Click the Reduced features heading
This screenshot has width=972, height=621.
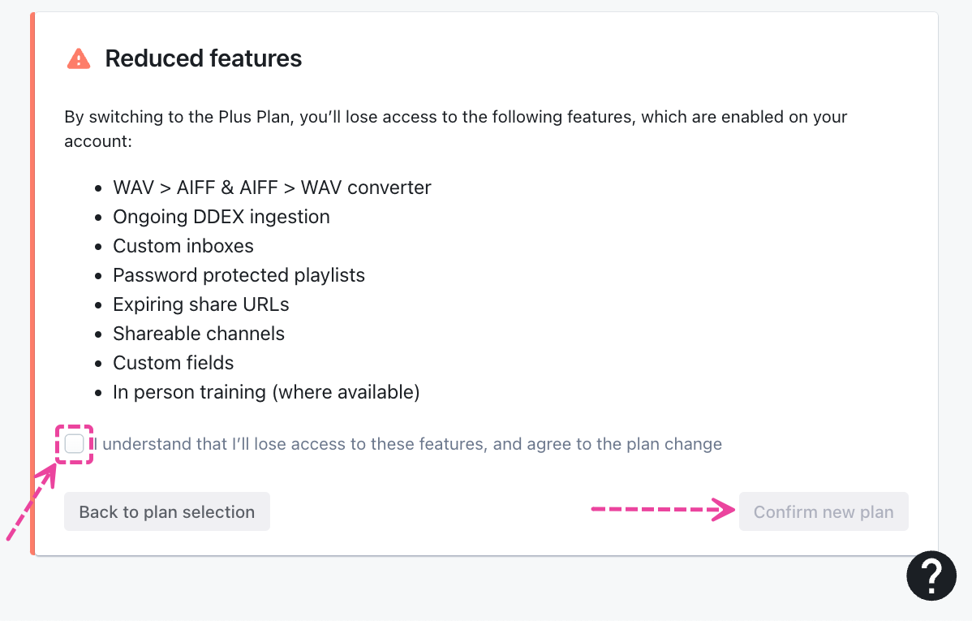204,58
